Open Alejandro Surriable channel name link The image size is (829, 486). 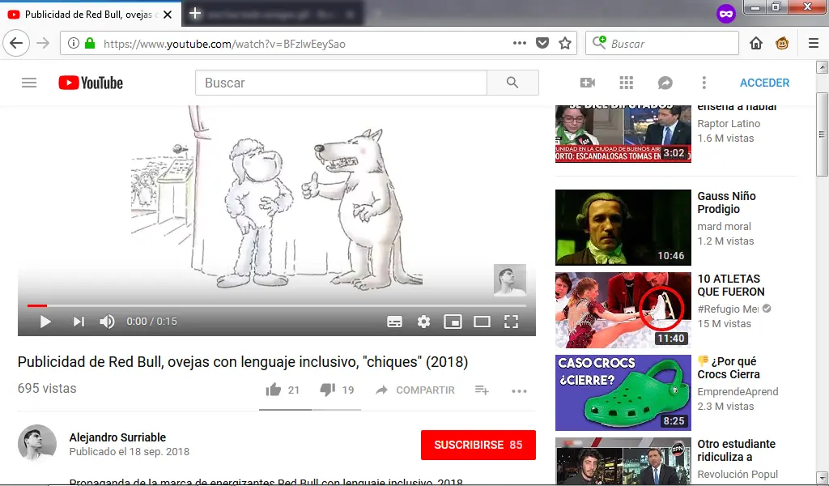point(117,437)
